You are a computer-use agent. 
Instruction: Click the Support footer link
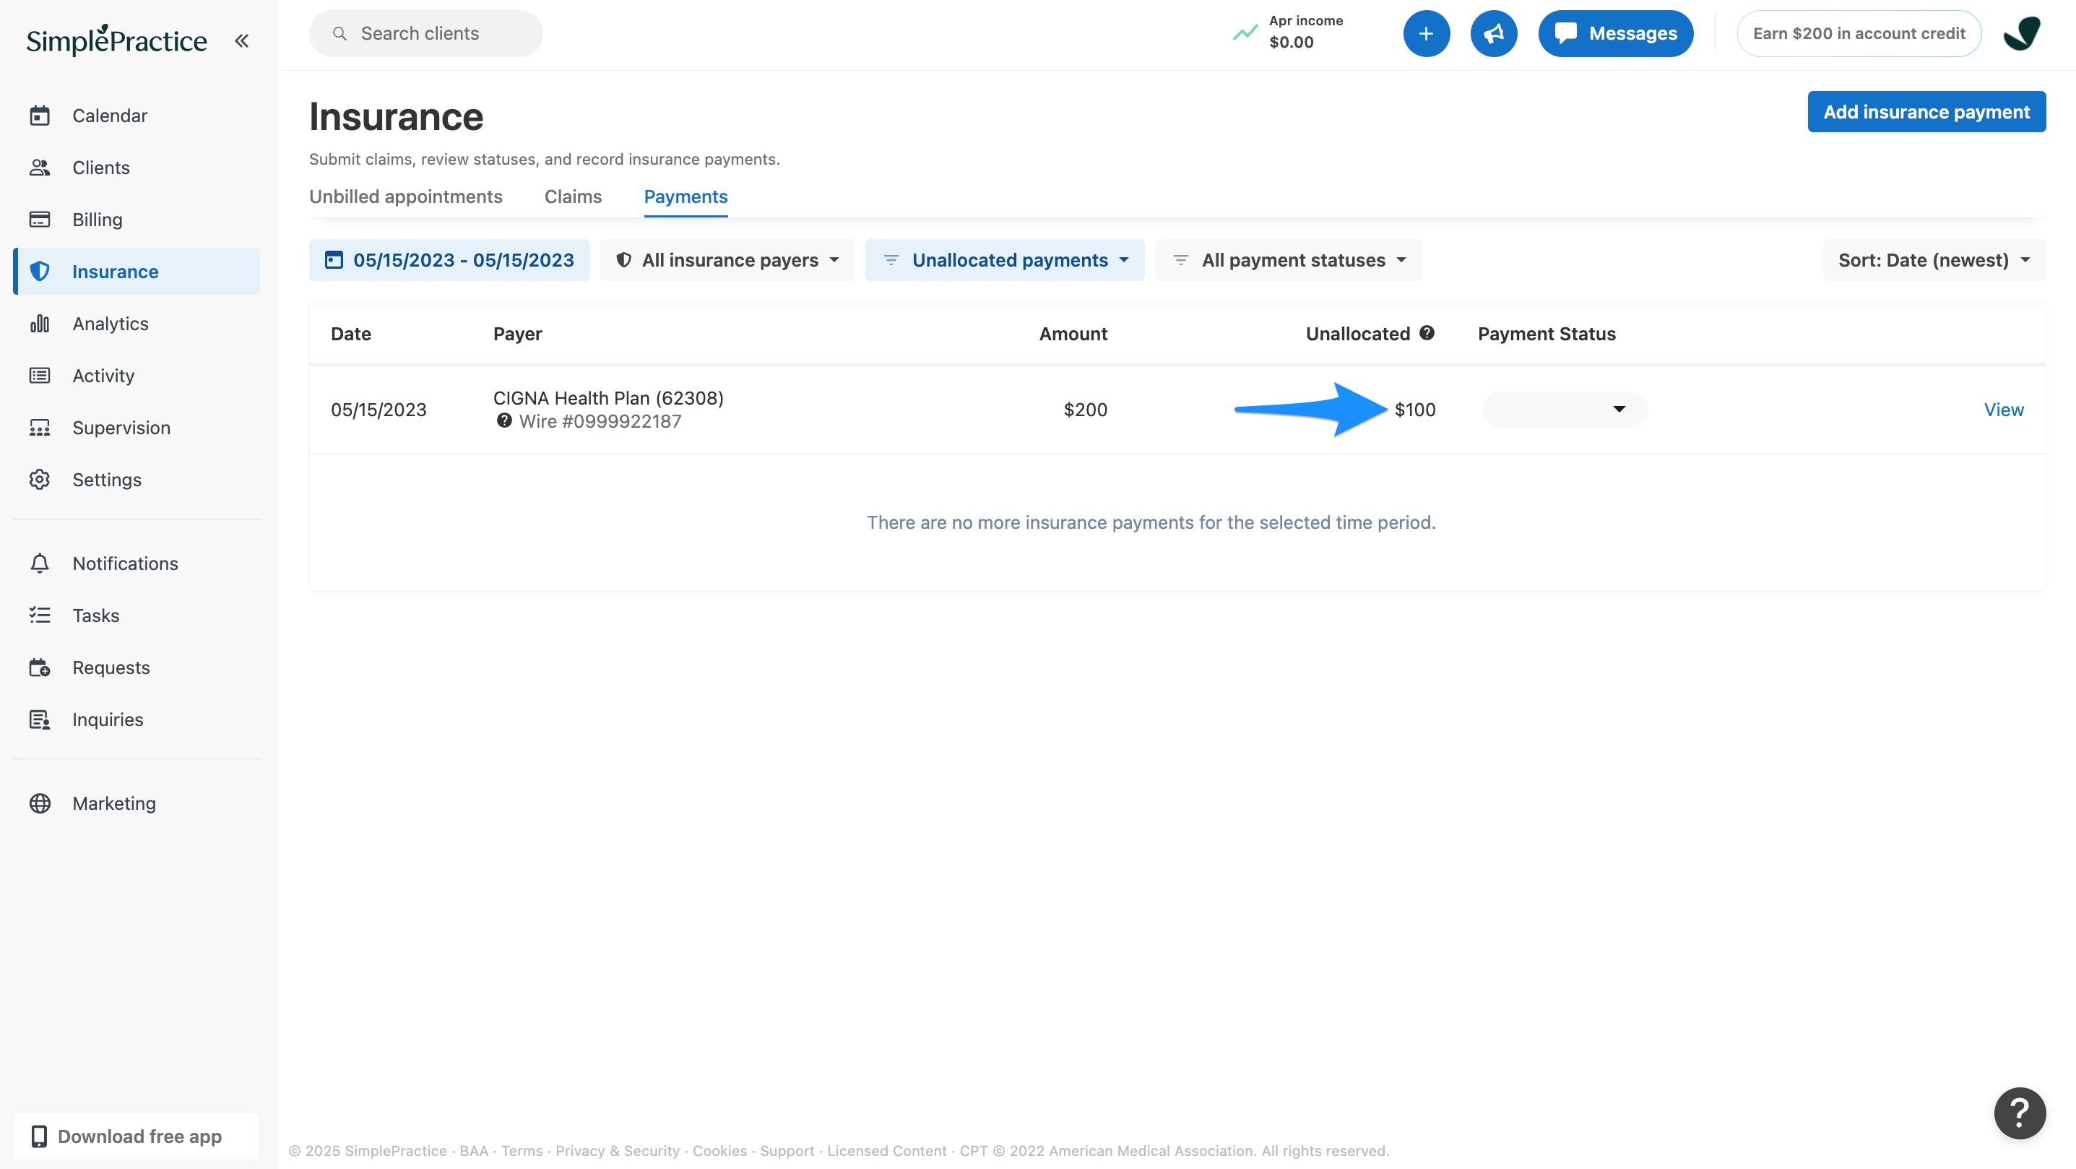pos(787,1151)
